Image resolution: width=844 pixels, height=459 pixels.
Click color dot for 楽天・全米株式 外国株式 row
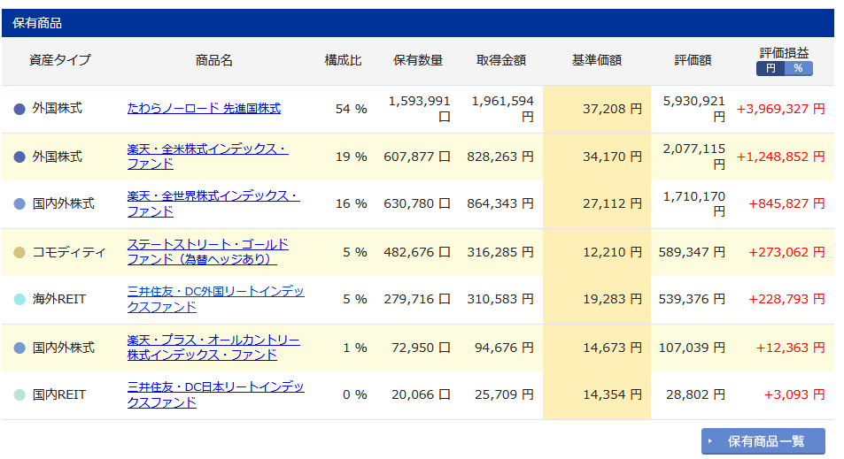point(19,157)
